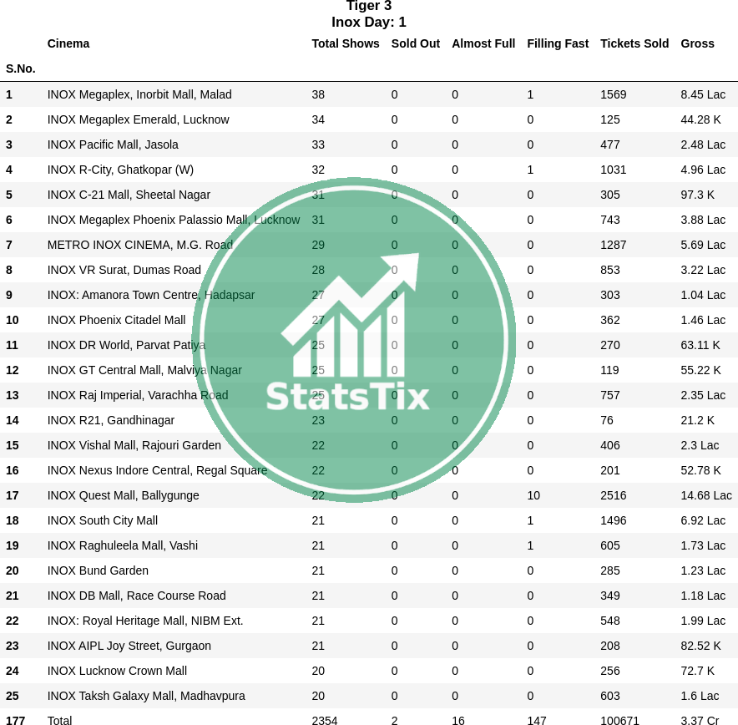Click total shows value '32'
Image resolution: width=738 pixels, height=725 pixels.
pyautogui.click(x=318, y=170)
